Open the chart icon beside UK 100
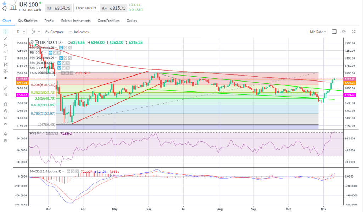Viewport: 363px width, 212px height. pyautogui.click(x=13, y=6)
